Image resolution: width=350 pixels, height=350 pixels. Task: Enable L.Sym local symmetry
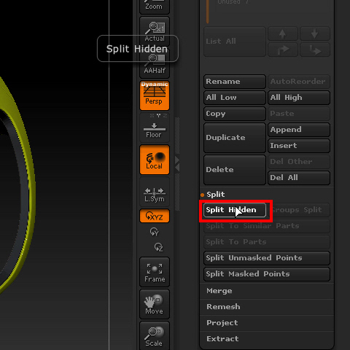(155, 192)
